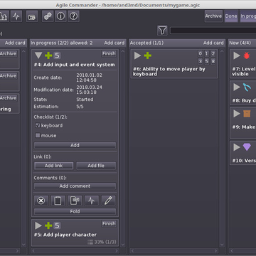The image size is (256, 256).
Task: Click In progress column scroll up arrow
Action: (123, 51)
